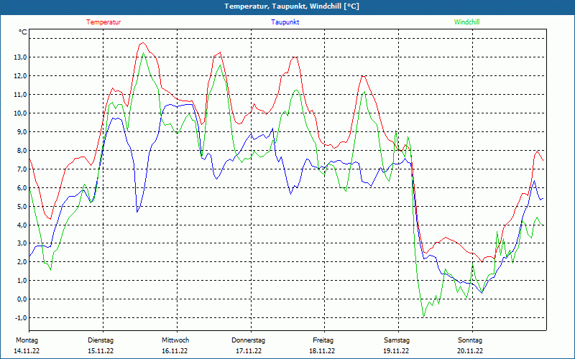The height and width of the screenshot is (359, 575).
Task: Click the green Windchill legend label
Action: [466, 22]
